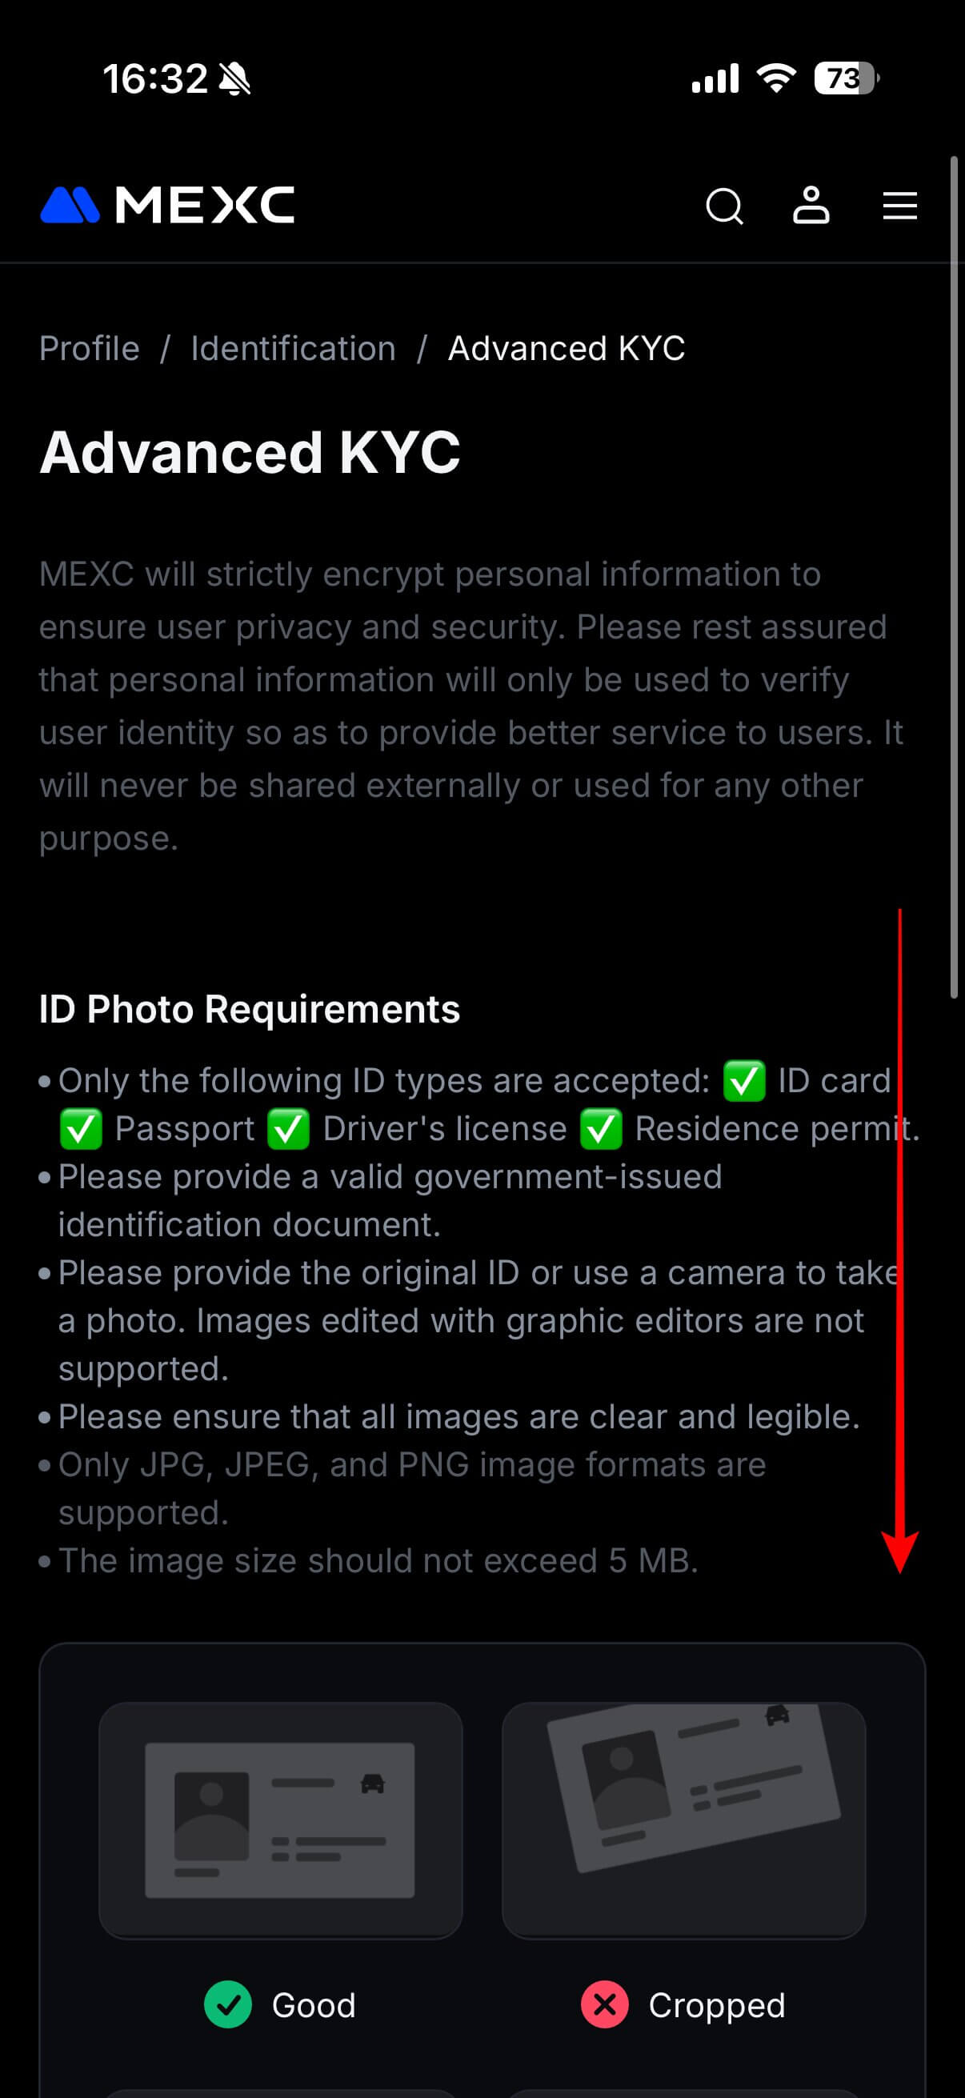Open the user account profile icon
Image resolution: width=965 pixels, height=2098 pixels.
tap(811, 204)
